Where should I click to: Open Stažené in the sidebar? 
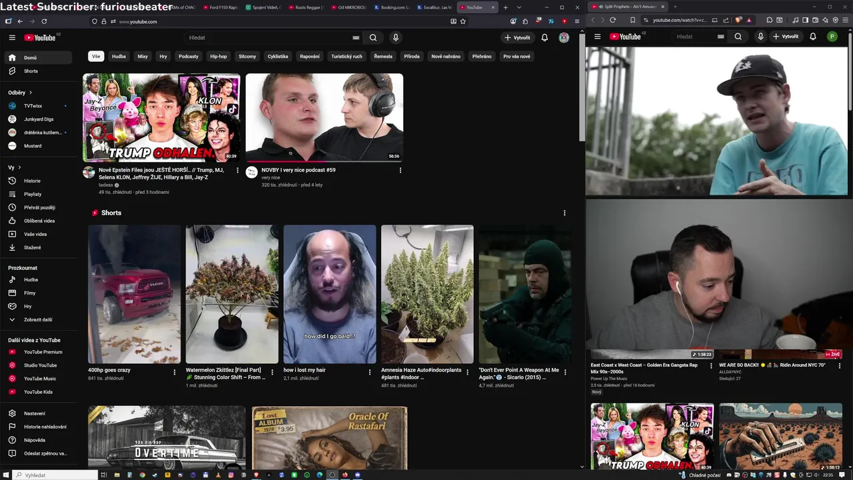coord(40,247)
